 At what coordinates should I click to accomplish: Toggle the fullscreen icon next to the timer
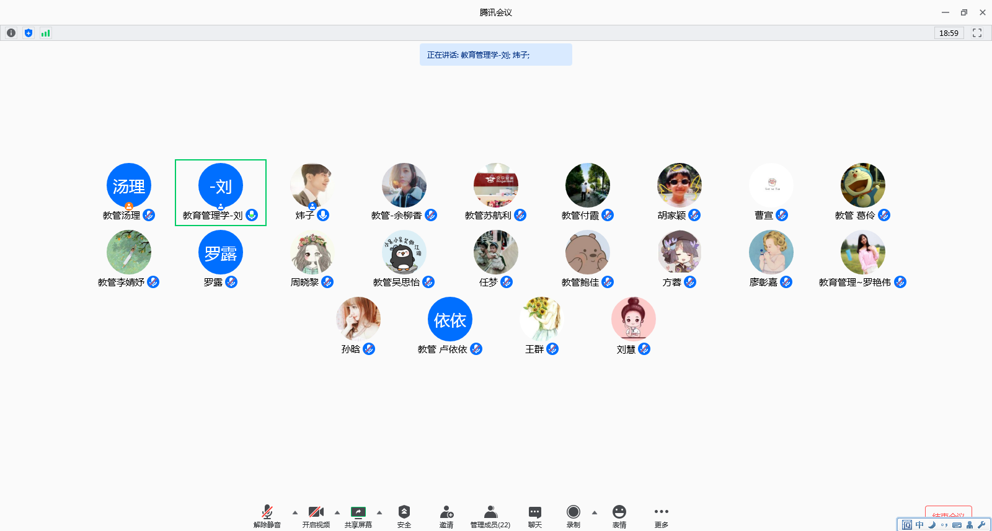(977, 33)
